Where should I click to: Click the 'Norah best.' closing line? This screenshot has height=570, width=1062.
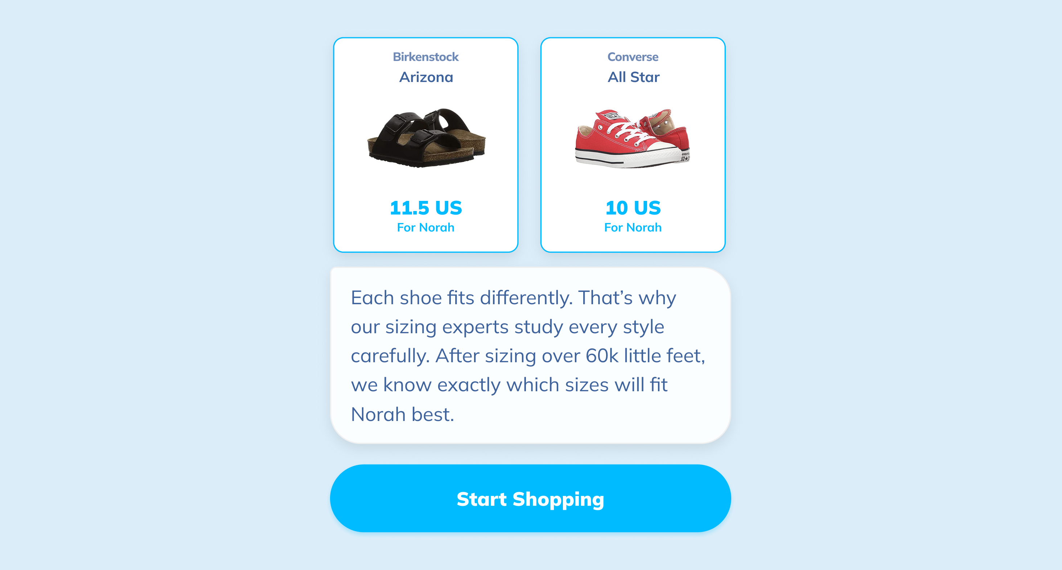pos(402,414)
